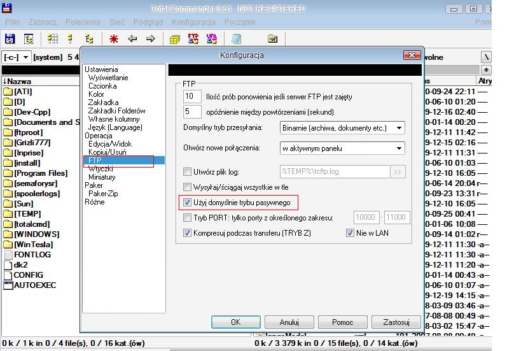Click the Anuluj button
Viewport: 514px width, 351px height.
[x=289, y=322]
